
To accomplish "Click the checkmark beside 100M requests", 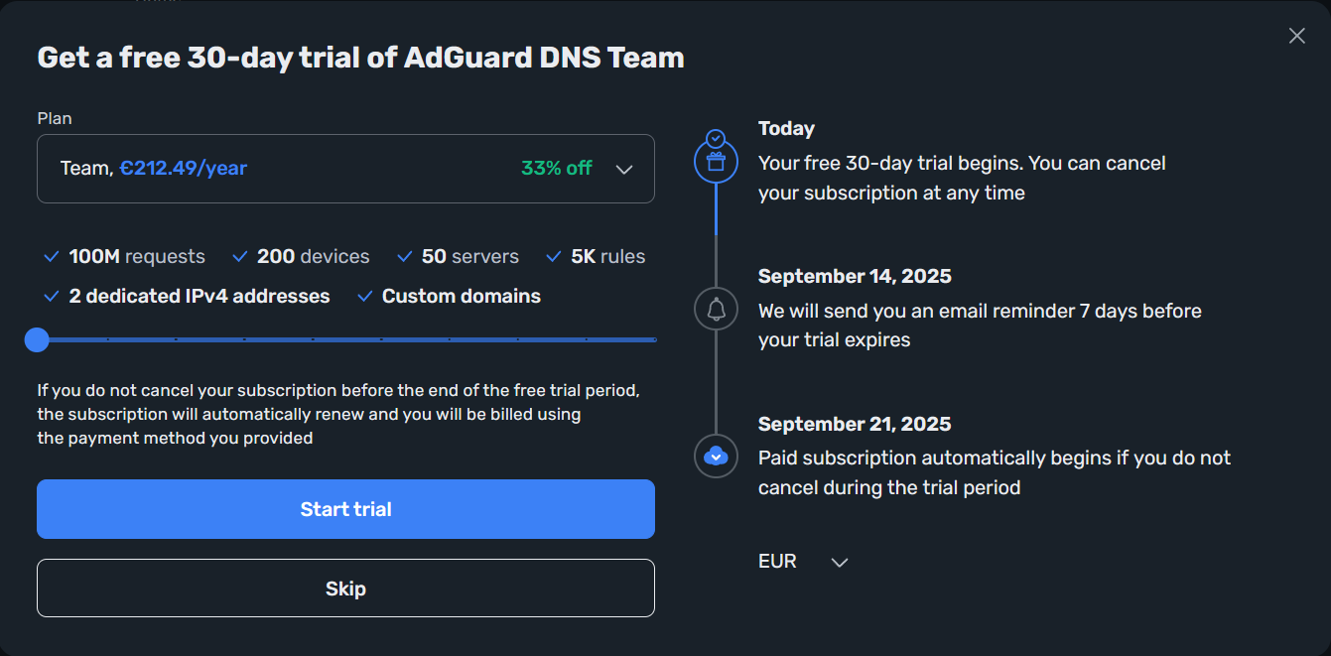I will coord(52,257).
